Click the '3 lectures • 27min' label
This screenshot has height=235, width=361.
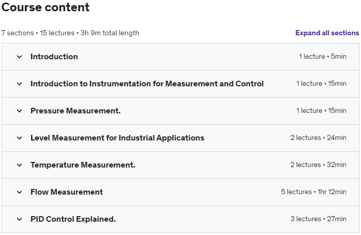[x=318, y=219]
